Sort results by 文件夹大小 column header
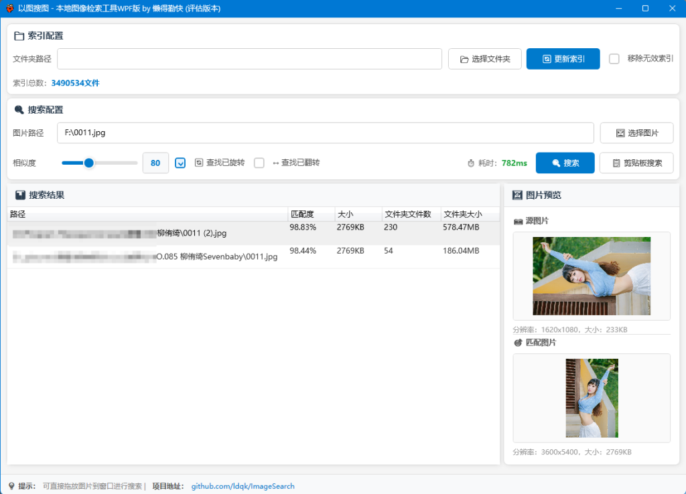Viewport: 686px width, 494px height. click(x=470, y=214)
